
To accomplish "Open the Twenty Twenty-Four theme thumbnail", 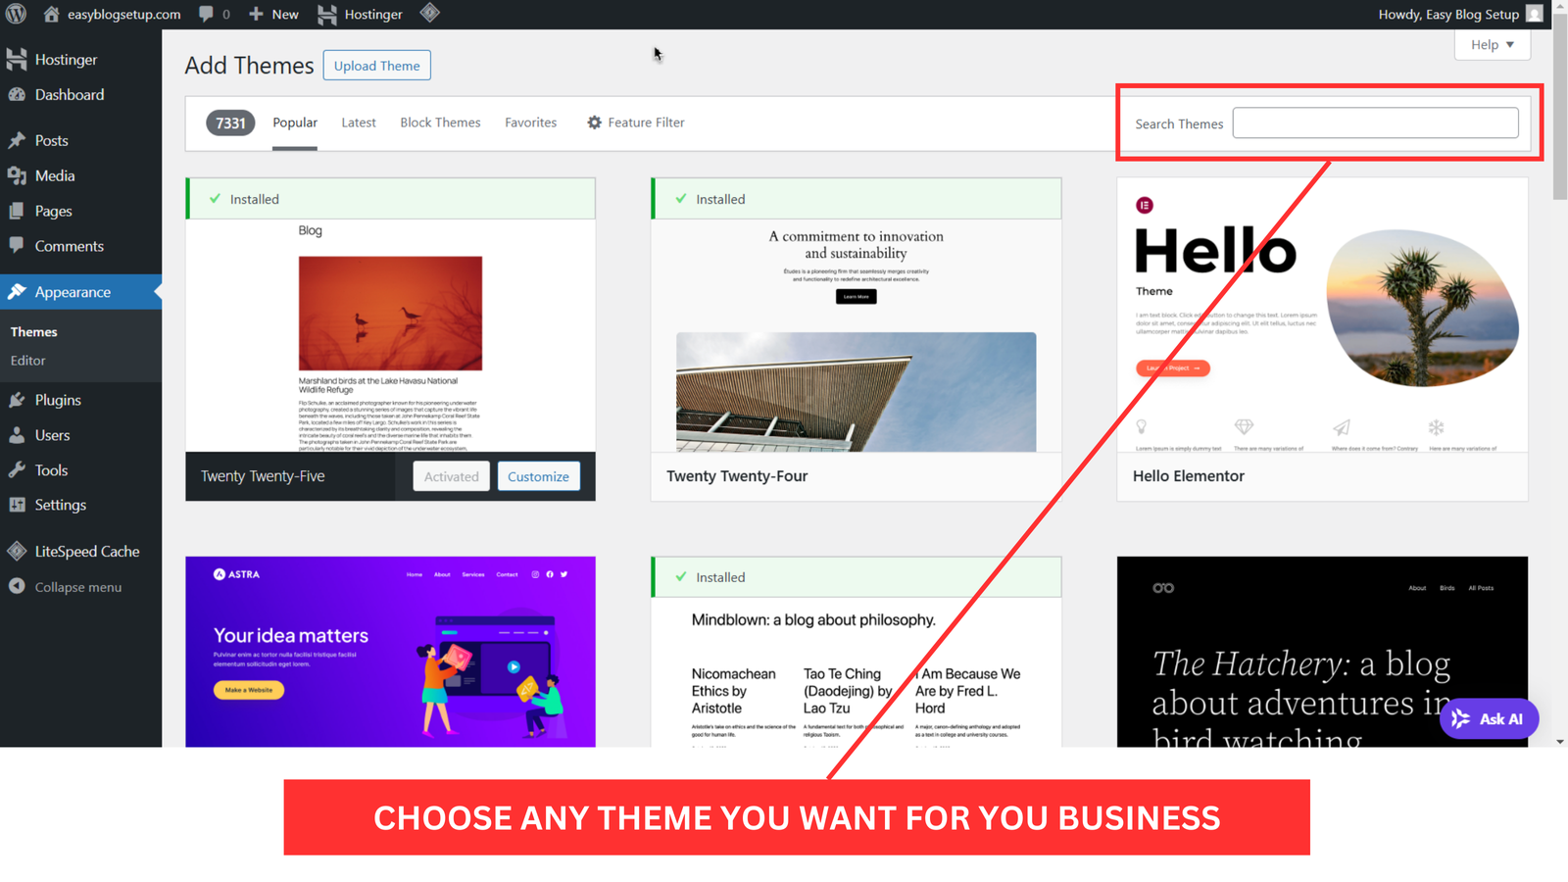I will (856, 335).
